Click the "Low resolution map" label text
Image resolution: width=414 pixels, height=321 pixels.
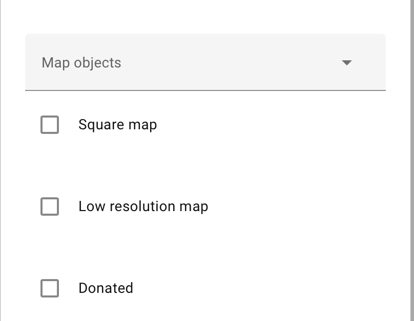(143, 207)
